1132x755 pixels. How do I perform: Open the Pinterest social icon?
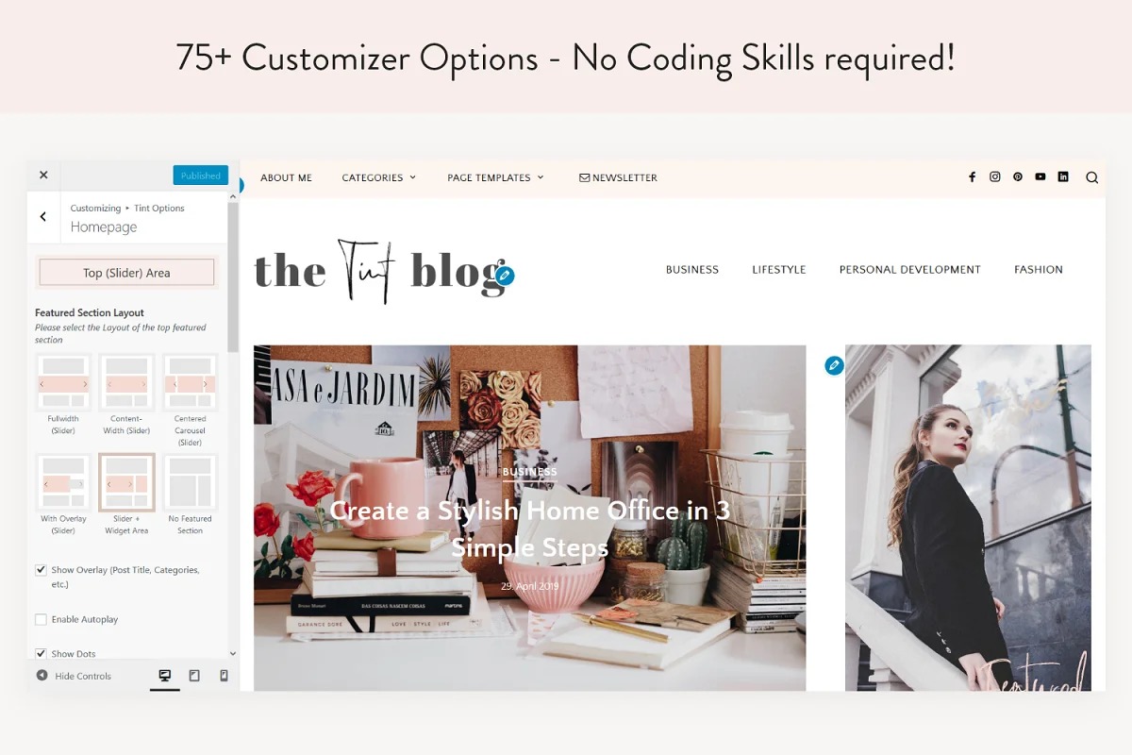[x=1018, y=176]
